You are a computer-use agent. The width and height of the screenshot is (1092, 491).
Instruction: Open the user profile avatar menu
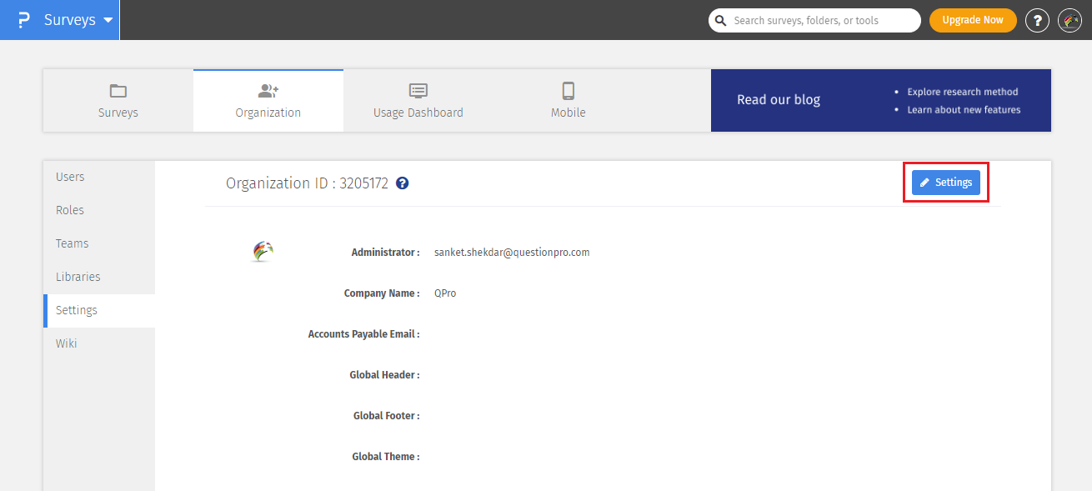click(x=1069, y=20)
